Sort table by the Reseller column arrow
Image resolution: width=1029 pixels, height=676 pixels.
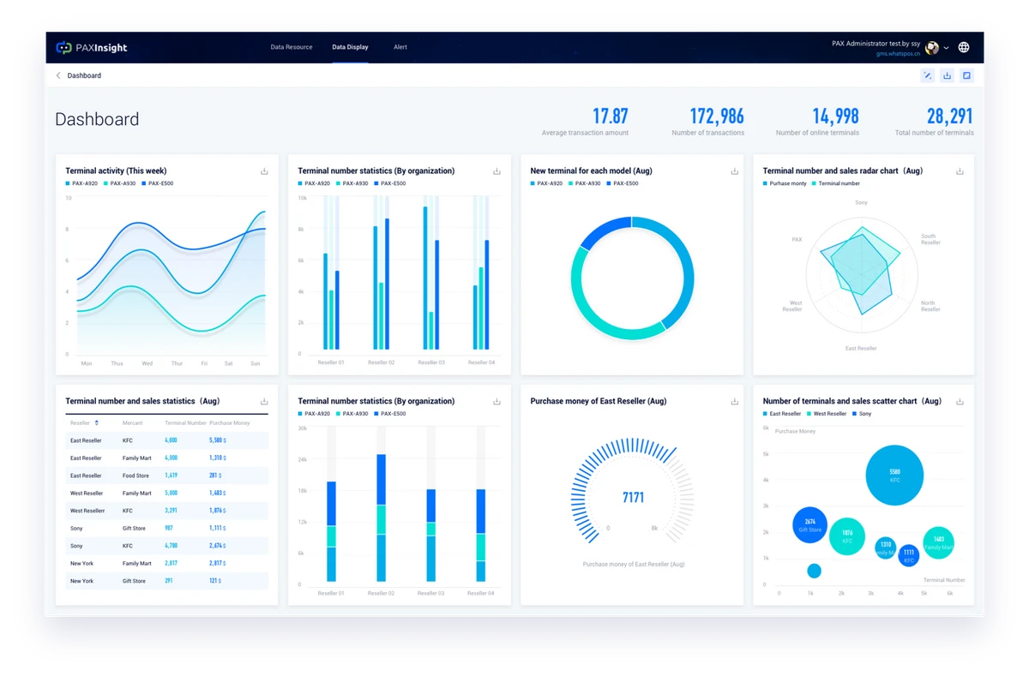click(97, 423)
